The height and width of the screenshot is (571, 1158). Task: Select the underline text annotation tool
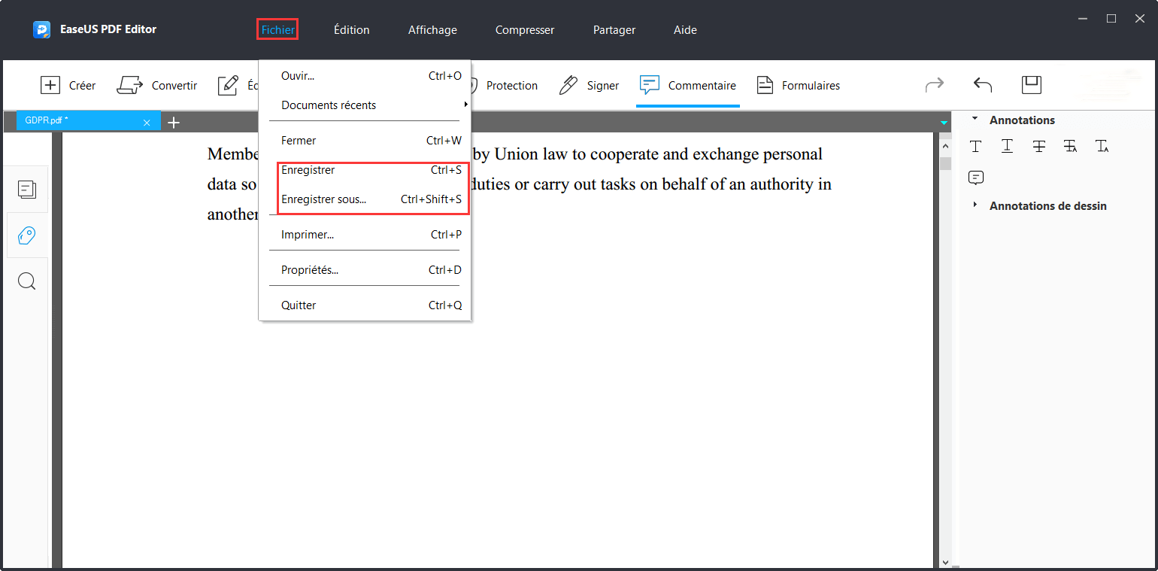point(1007,146)
